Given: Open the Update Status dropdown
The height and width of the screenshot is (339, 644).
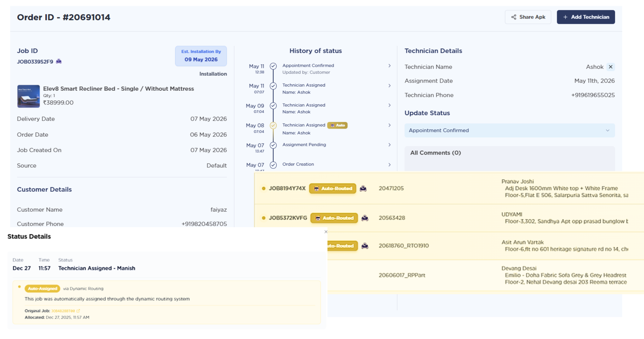Looking at the screenshot, I should (509, 130).
